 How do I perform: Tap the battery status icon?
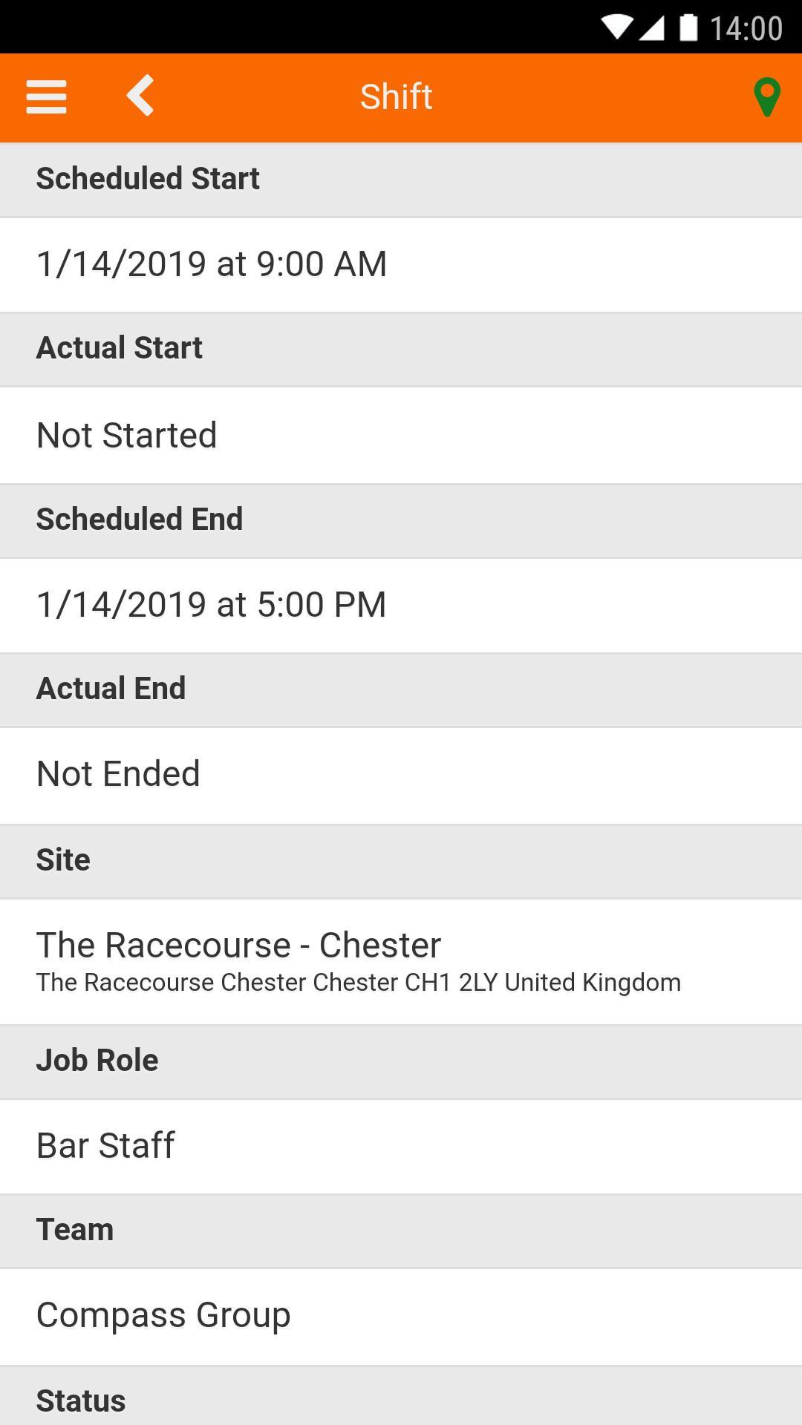pyautogui.click(x=688, y=28)
